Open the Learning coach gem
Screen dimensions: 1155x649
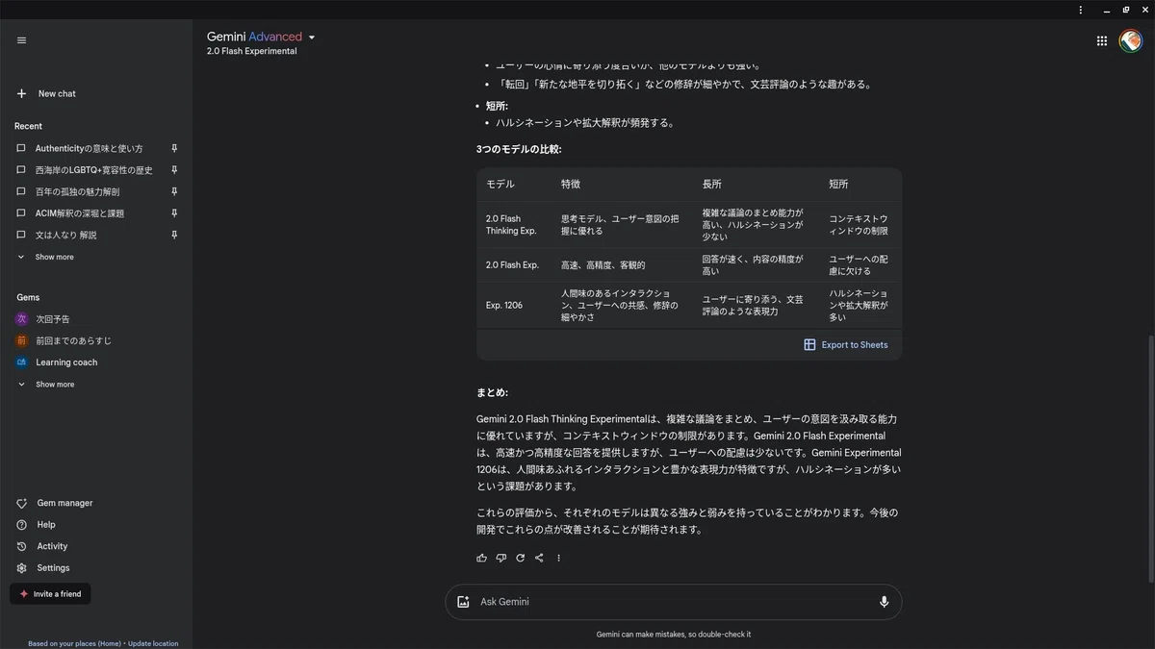coord(66,362)
